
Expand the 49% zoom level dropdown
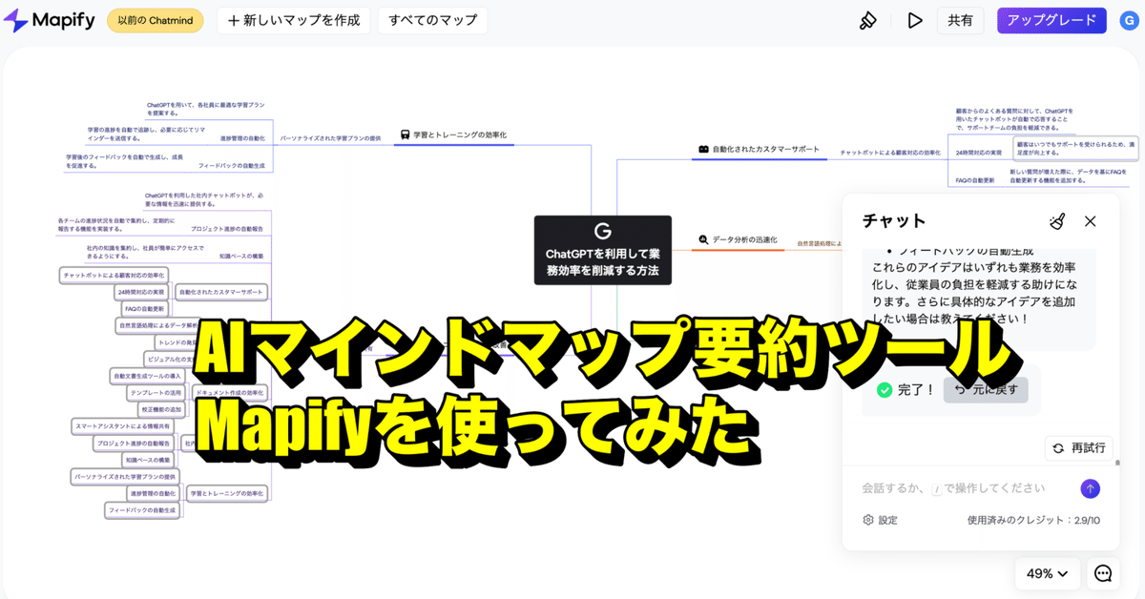coord(1047,573)
